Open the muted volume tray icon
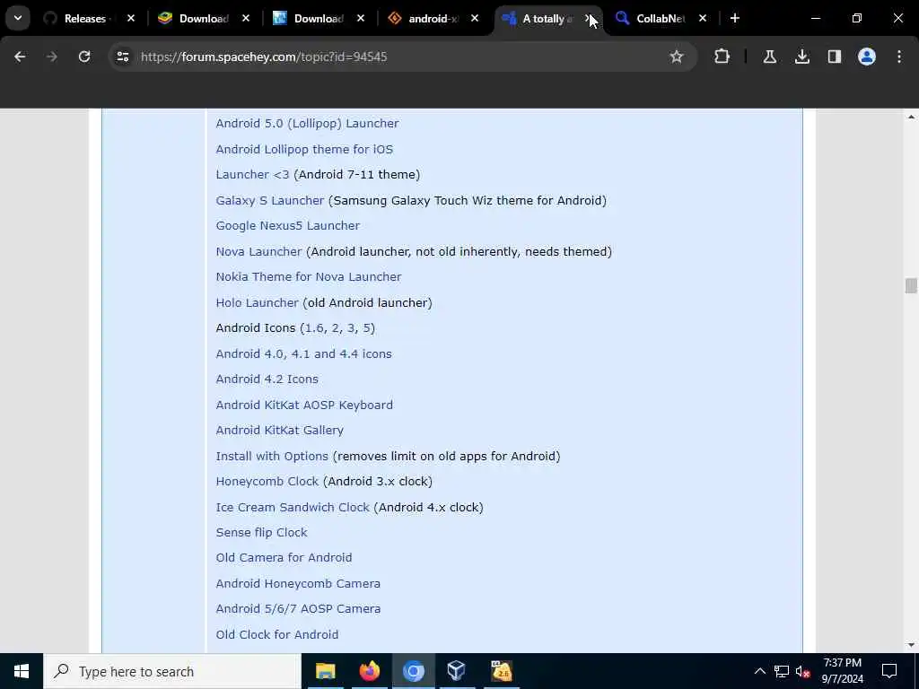The width and height of the screenshot is (919, 689). [803, 671]
